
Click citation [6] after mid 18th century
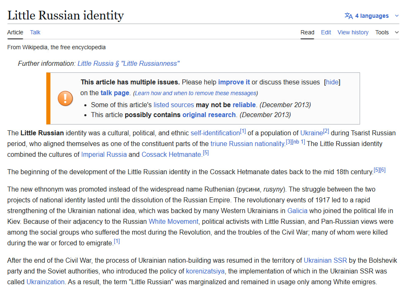pyautogui.click(x=383, y=170)
